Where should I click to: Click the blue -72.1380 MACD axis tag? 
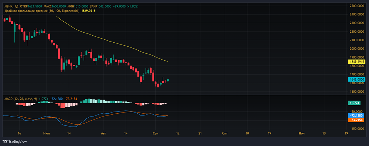356,115
